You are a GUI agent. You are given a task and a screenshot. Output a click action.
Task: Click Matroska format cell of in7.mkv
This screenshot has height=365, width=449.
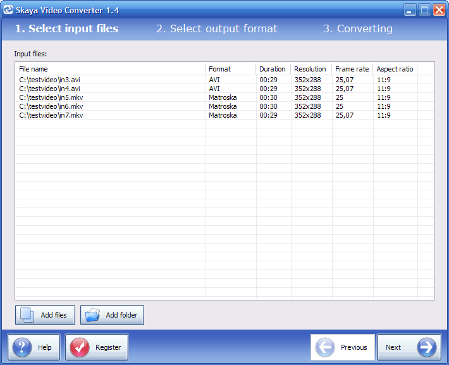pyautogui.click(x=223, y=115)
